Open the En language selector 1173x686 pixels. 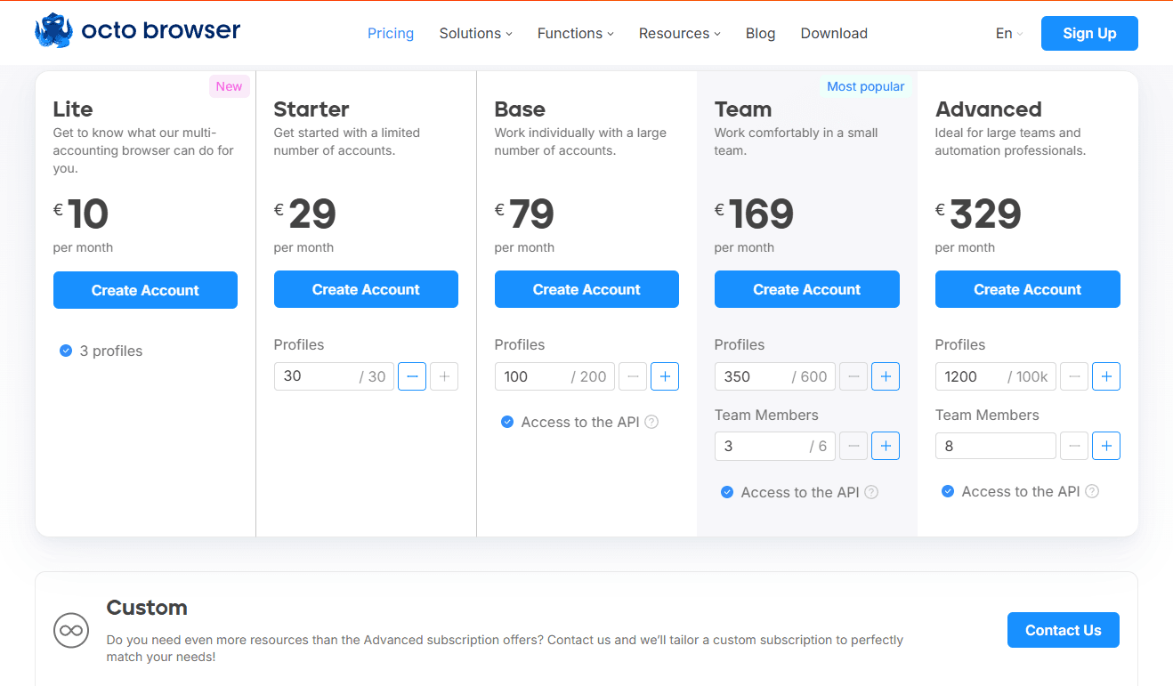pos(1009,33)
